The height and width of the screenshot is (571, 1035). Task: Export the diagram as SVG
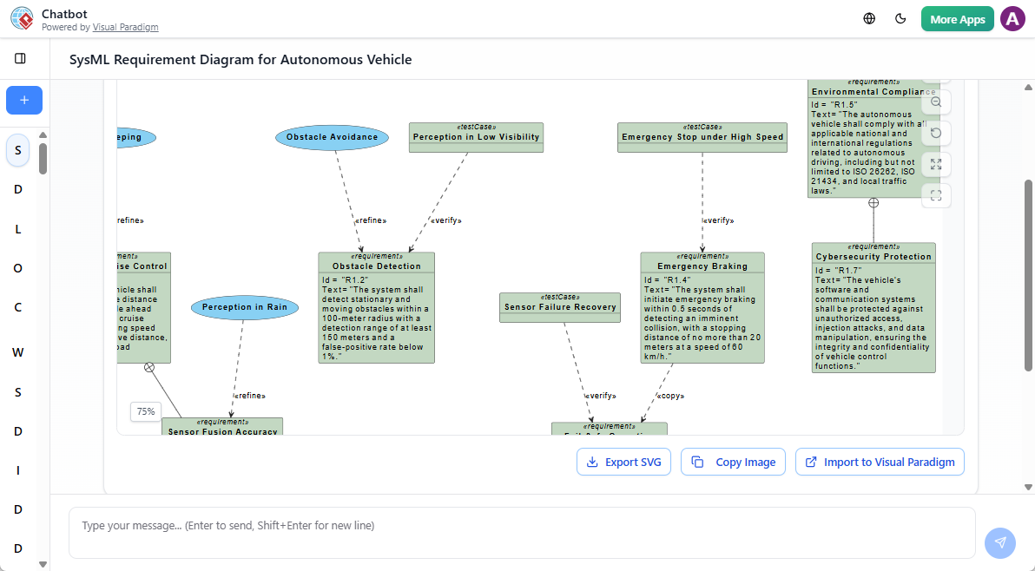pyautogui.click(x=623, y=462)
